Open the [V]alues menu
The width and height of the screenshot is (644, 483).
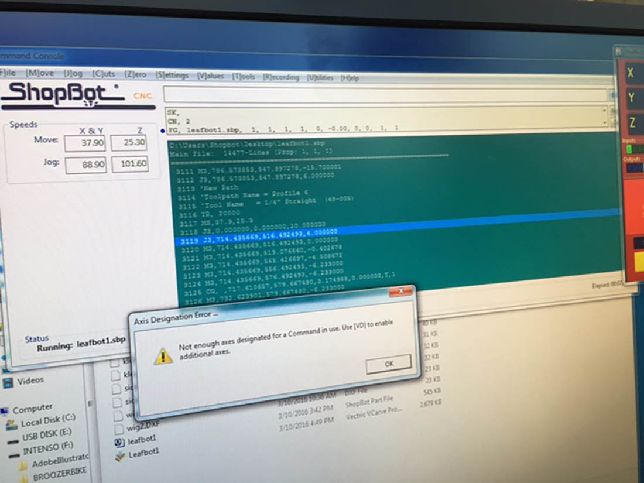click(x=210, y=76)
